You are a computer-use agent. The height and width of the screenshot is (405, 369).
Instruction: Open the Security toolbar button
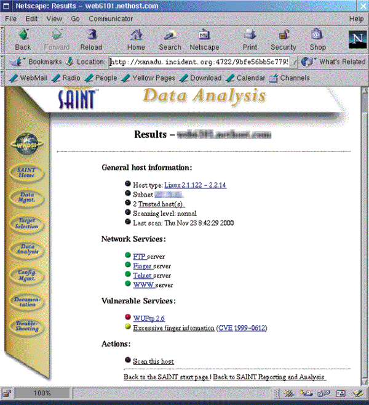click(284, 39)
